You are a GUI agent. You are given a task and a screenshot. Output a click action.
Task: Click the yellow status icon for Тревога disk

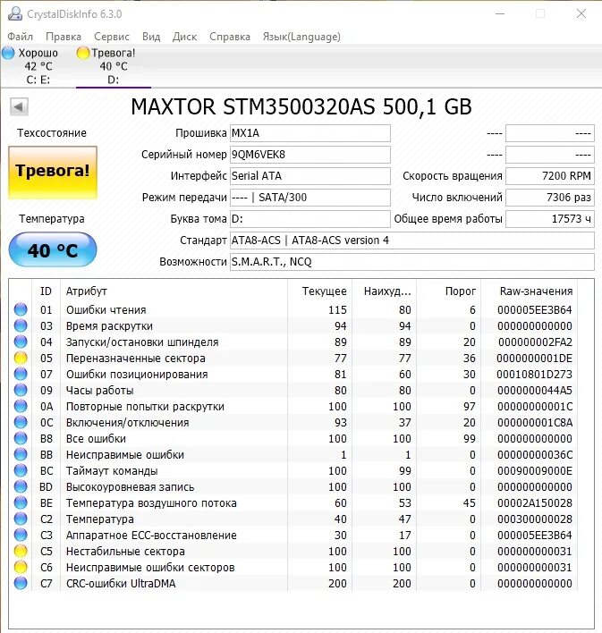pyautogui.click(x=83, y=53)
